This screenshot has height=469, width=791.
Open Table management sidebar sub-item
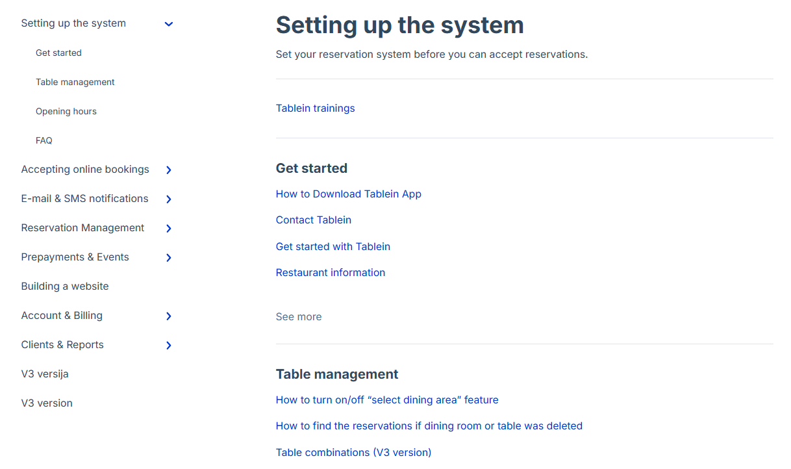(75, 82)
